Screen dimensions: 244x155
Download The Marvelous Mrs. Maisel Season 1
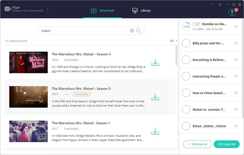click(x=155, y=131)
